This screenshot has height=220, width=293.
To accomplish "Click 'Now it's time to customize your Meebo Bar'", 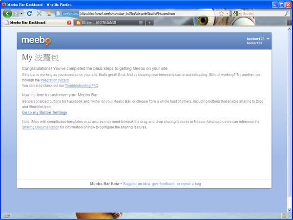I will click(60, 95).
